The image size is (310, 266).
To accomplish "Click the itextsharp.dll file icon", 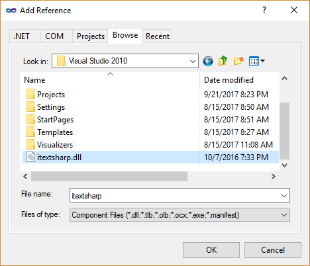I will (x=30, y=157).
